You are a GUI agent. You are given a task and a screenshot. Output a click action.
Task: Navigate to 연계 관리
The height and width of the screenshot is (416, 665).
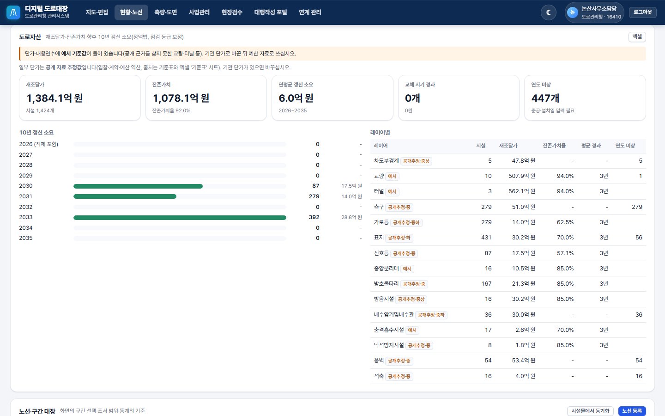[x=310, y=12]
